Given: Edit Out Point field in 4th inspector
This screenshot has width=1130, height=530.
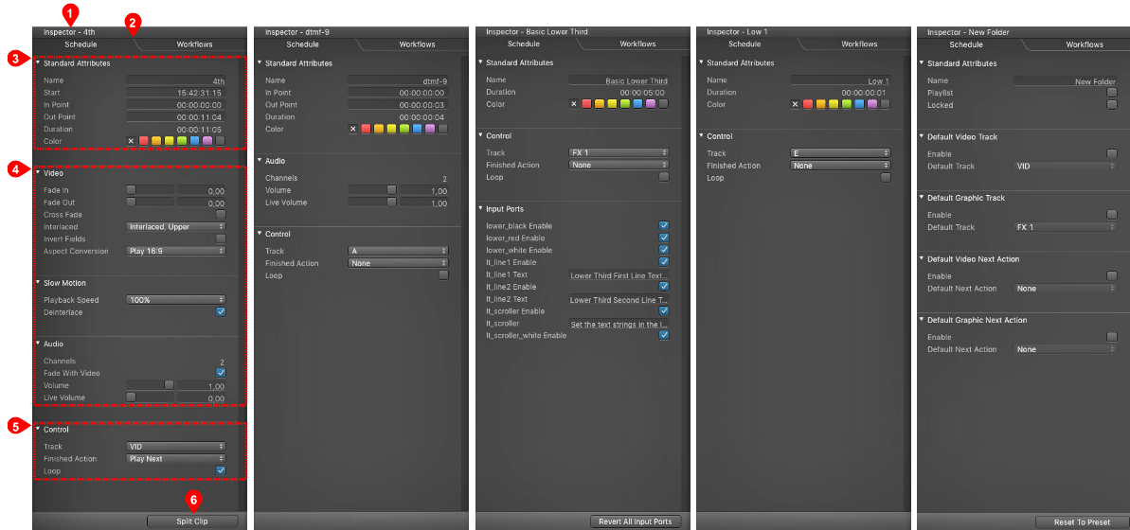Looking at the screenshot, I should (176, 116).
